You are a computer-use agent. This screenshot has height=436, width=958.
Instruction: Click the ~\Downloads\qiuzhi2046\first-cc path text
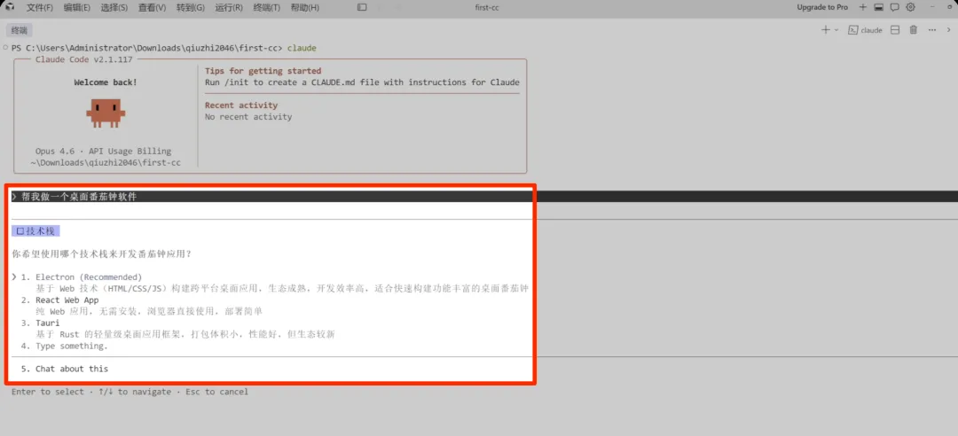coord(106,163)
